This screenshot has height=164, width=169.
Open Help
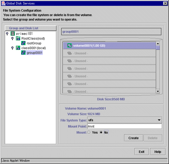[158, 152]
